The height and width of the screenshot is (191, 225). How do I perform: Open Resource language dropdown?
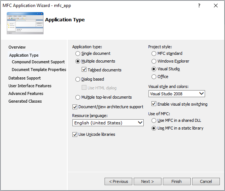pos(108,123)
